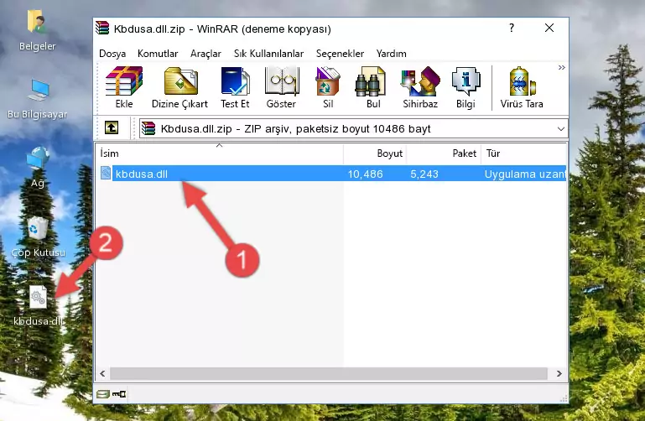
Task: Click the Sil delete icon
Action: [328, 87]
